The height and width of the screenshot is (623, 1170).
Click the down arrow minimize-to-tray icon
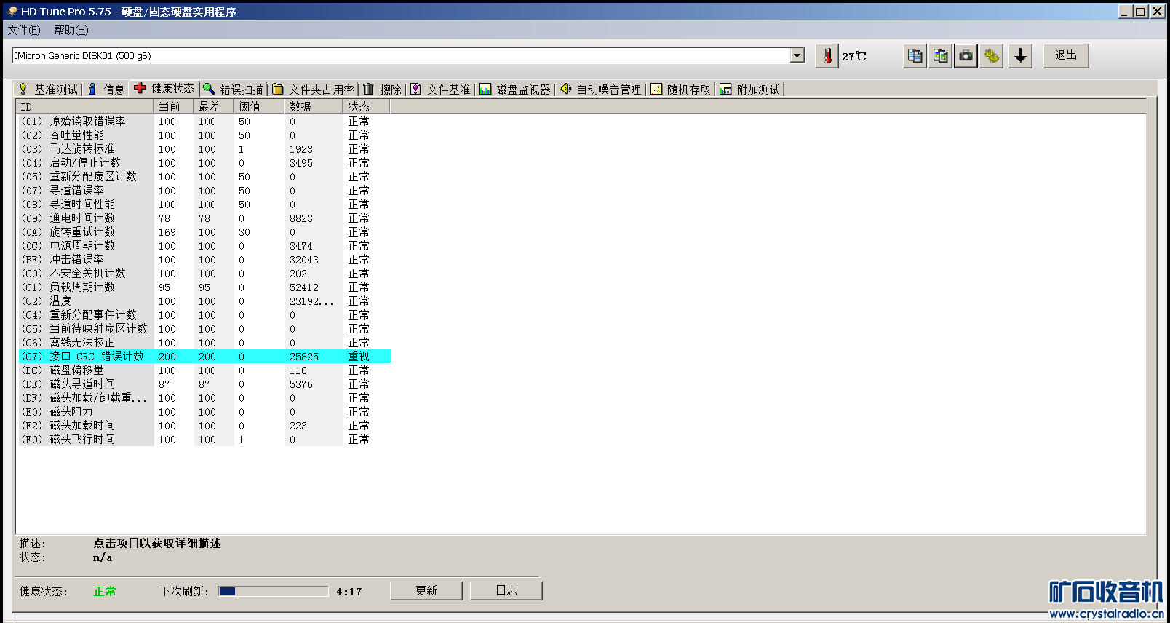point(1020,56)
